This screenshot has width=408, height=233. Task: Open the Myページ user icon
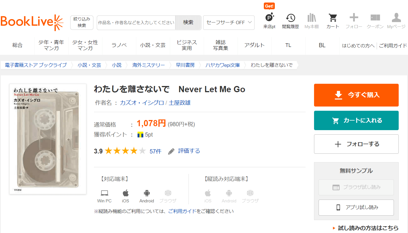(396, 18)
